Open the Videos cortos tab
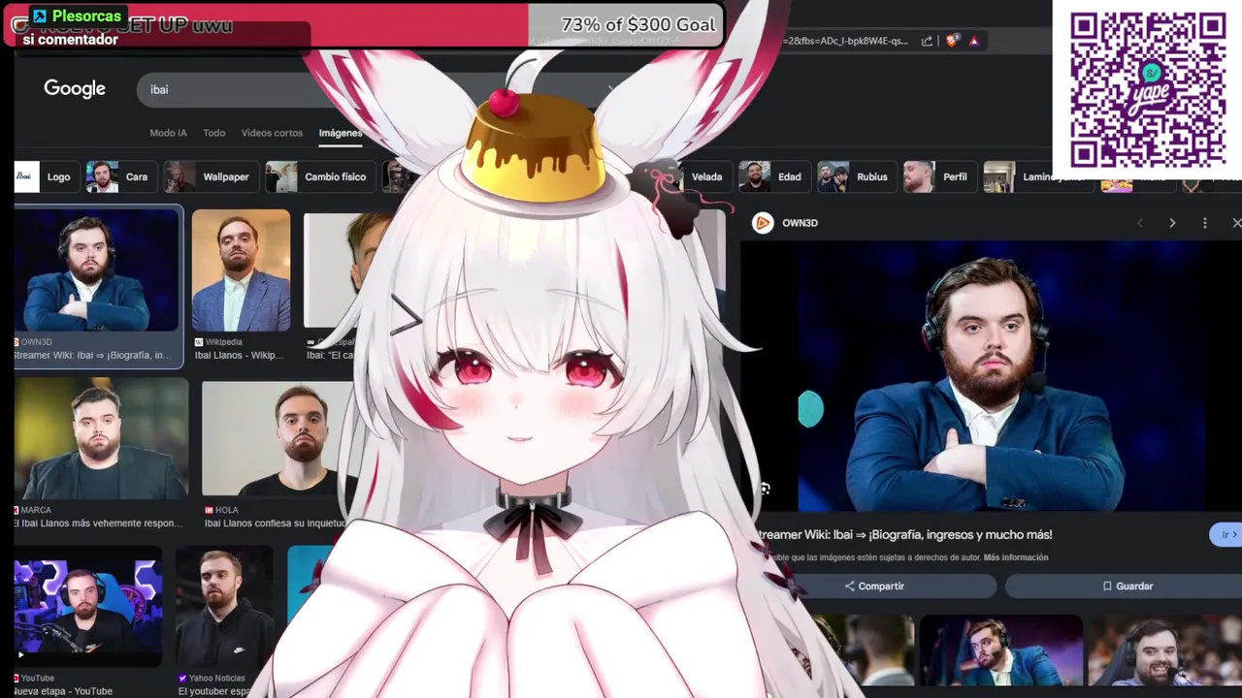Image resolution: width=1242 pixels, height=698 pixels. point(272,133)
